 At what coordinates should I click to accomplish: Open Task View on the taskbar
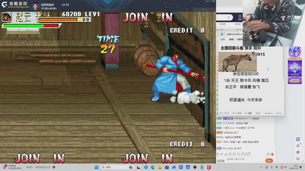pyautogui.click(x=138, y=167)
